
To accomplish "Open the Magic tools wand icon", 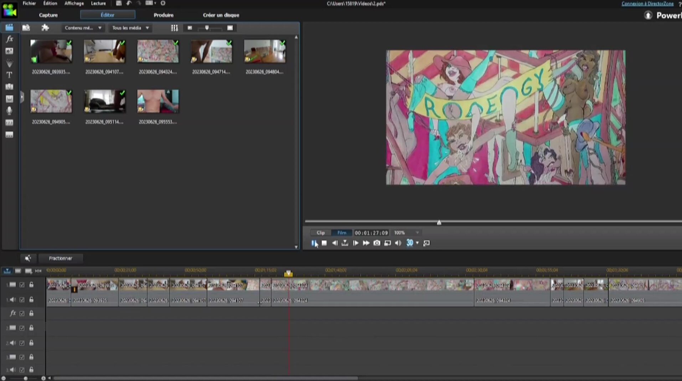I will point(28,258).
